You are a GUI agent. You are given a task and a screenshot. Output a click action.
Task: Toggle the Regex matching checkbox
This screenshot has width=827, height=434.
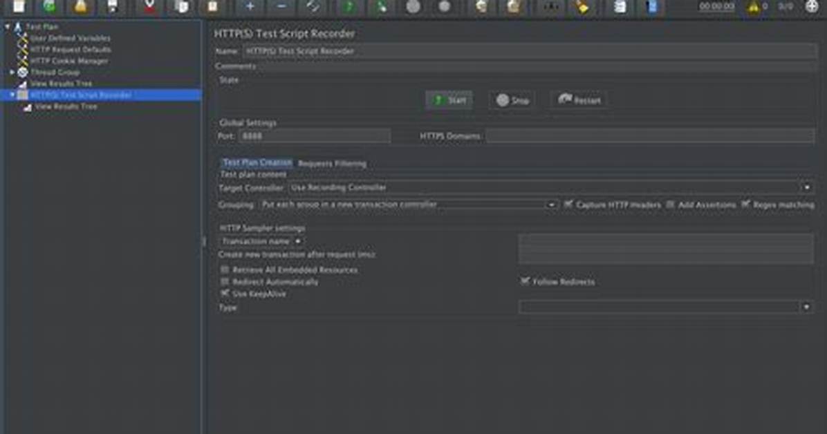[746, 204]
